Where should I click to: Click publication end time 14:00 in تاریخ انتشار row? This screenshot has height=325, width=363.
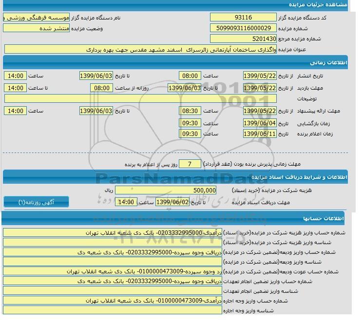[16, 76]
